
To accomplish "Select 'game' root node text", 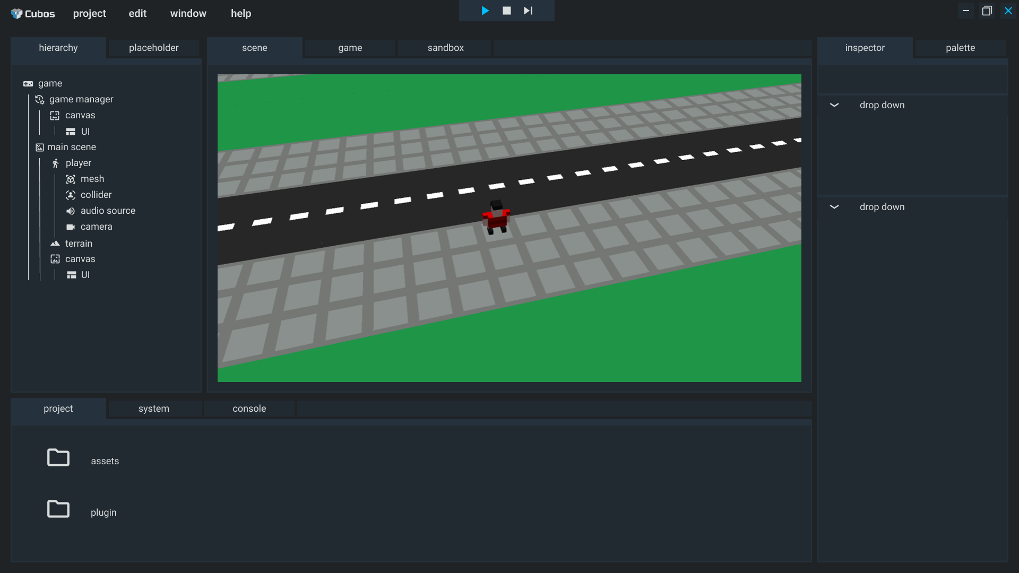I will click(50, 84).
